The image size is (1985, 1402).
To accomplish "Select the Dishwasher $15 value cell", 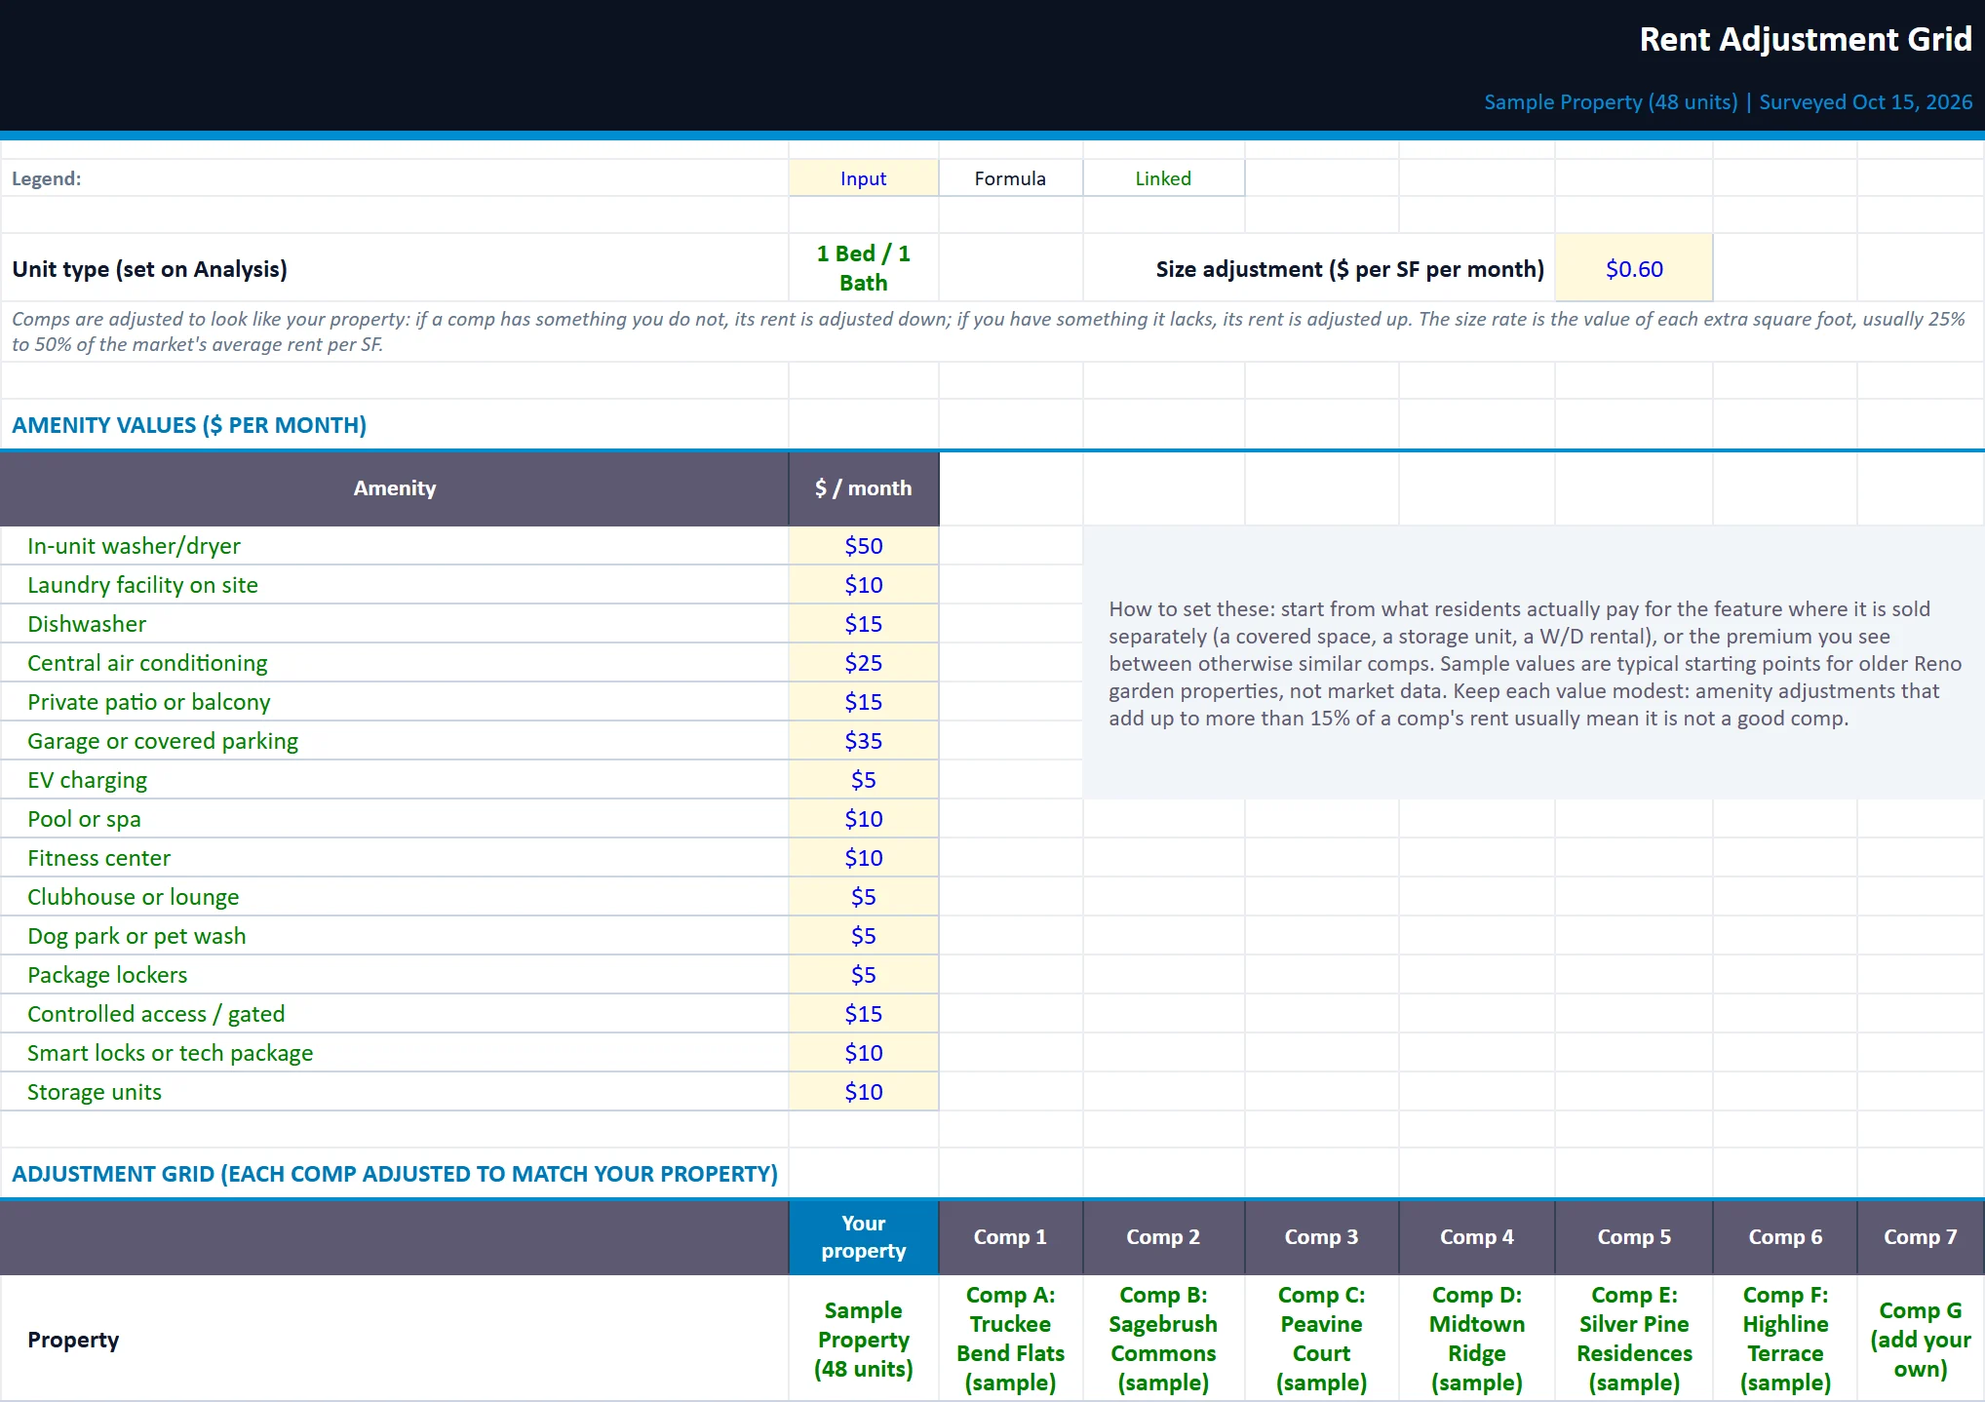I will coord(863,624).
